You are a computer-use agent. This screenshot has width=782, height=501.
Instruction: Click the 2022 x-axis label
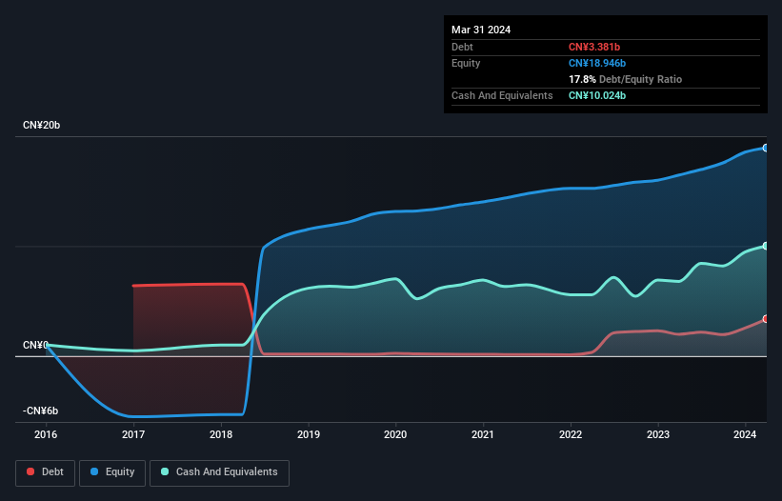571,434
